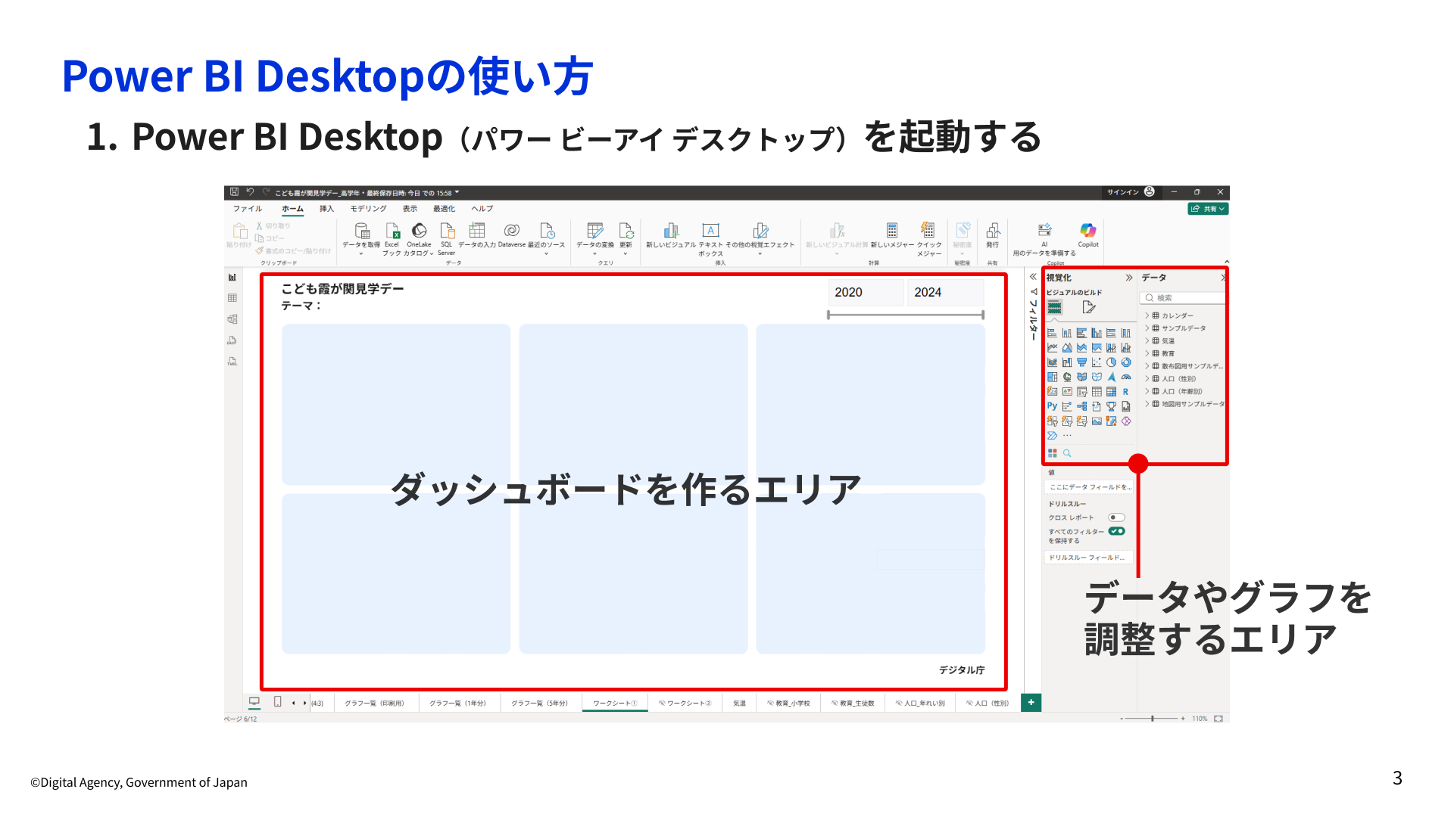1454x817 pixels.
Task: Open the OneLake カタログ icon
Action: 419,230
